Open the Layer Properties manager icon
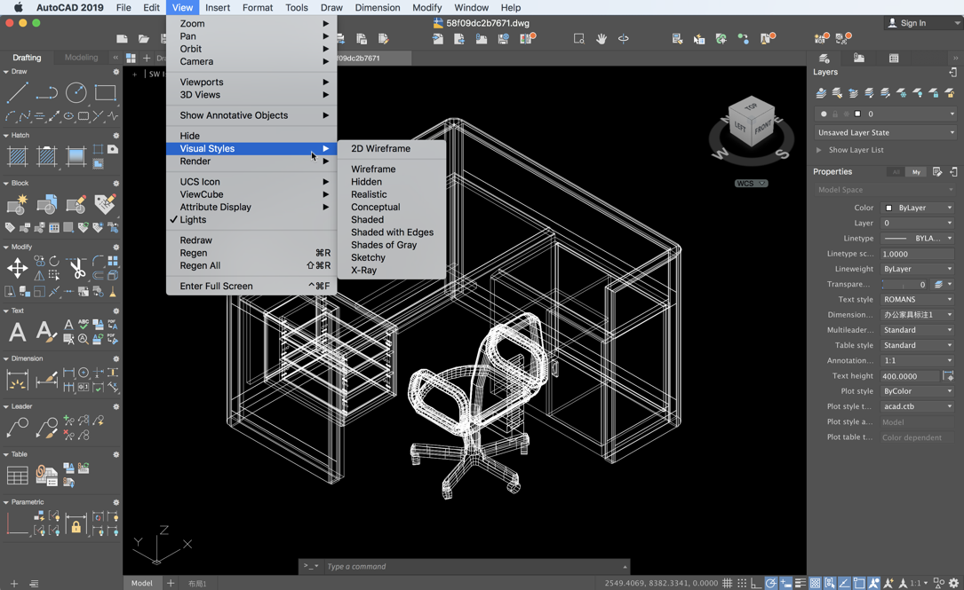 pyautogui.click(x=821, y=93)
